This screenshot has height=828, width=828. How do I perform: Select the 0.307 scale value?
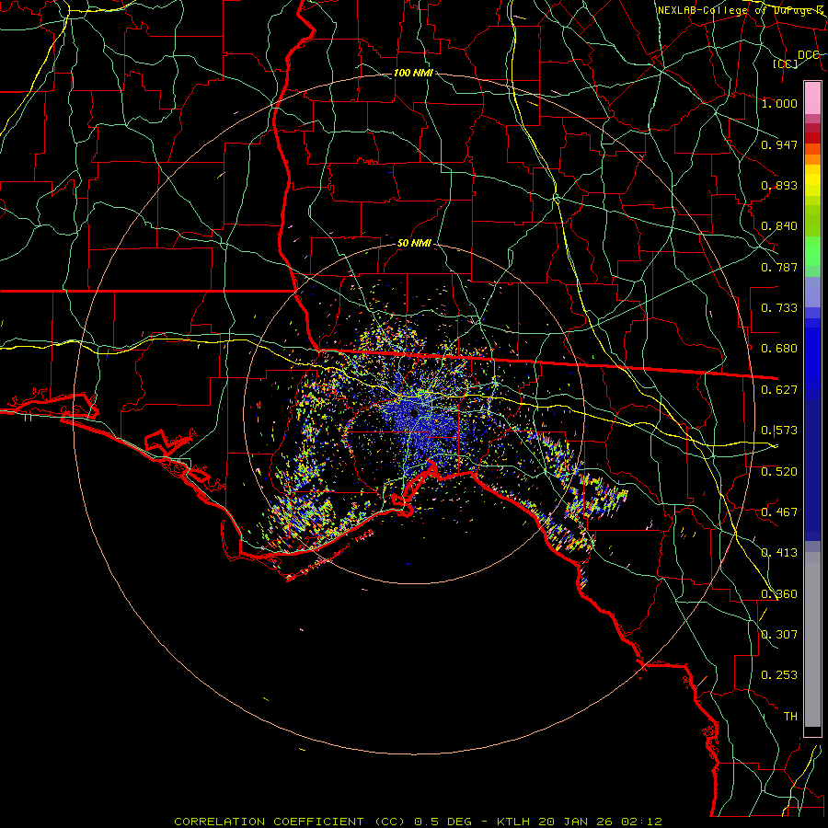(x=779, y=635)
